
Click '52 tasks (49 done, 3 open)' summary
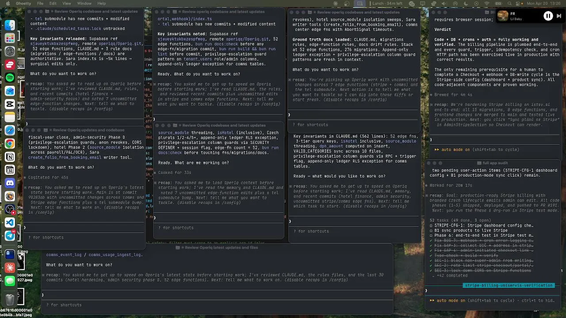point(460,220)
